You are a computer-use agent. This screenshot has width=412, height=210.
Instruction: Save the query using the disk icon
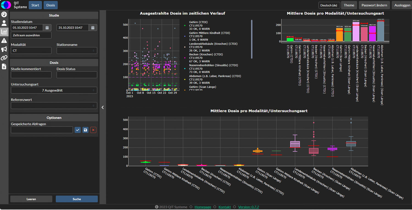[85, 130]
